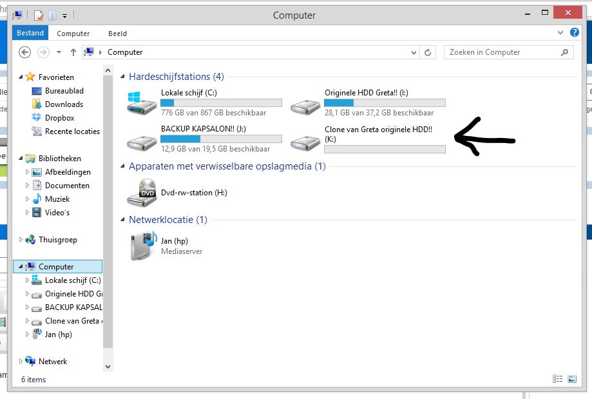Refresh the Computer view
Screen dimensions: 592x399
[x=428, y=52]
